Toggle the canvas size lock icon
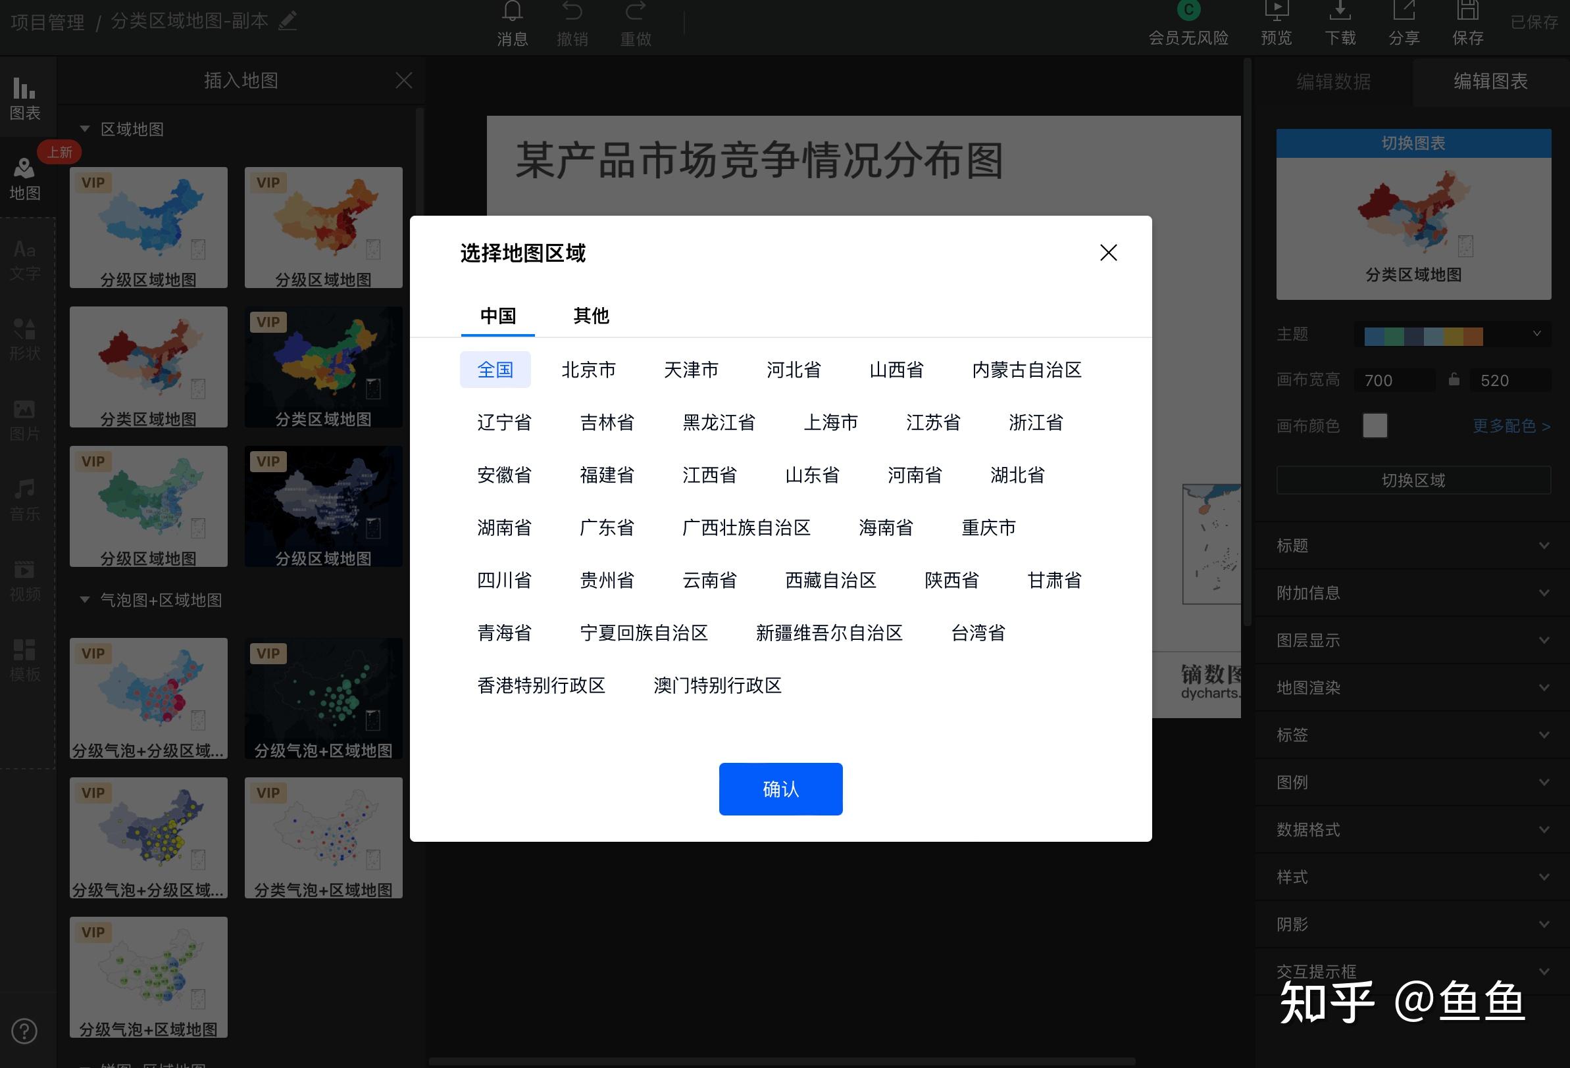Screen dimensions: 1570x1068 pyautogui.click(x=1454, y=379)
